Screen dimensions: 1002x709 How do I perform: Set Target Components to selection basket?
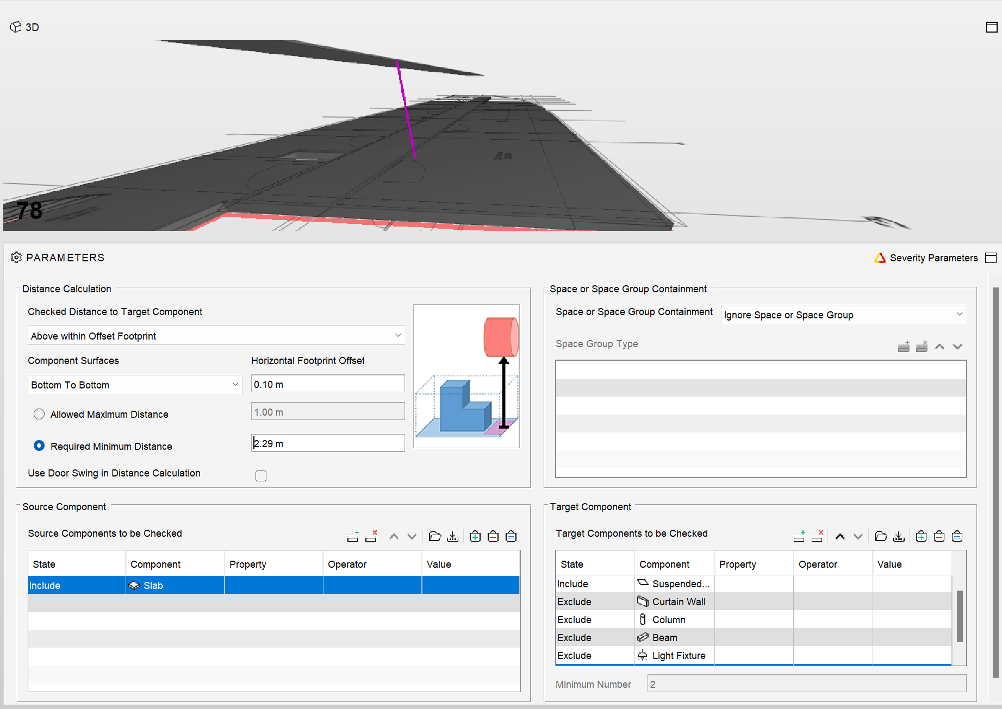point(957,536)
